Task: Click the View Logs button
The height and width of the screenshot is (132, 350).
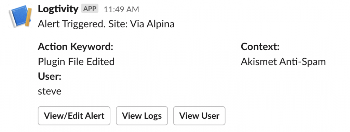Action: click(x=142, y=116)
